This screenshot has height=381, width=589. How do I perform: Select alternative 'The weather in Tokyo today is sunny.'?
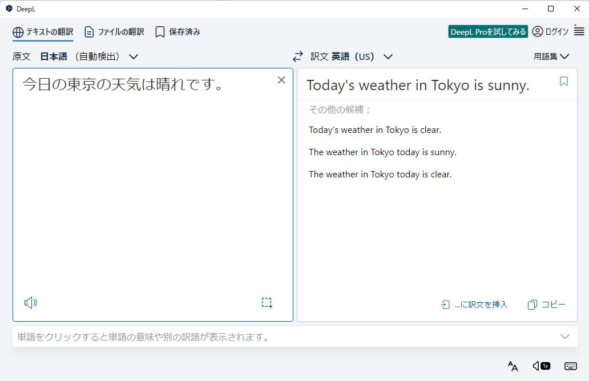[382, 152]
